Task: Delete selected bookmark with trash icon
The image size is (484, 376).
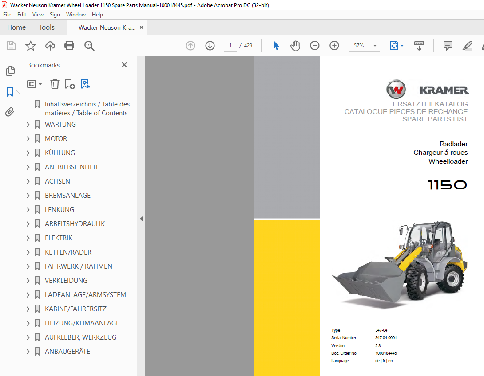Action: 55,84
